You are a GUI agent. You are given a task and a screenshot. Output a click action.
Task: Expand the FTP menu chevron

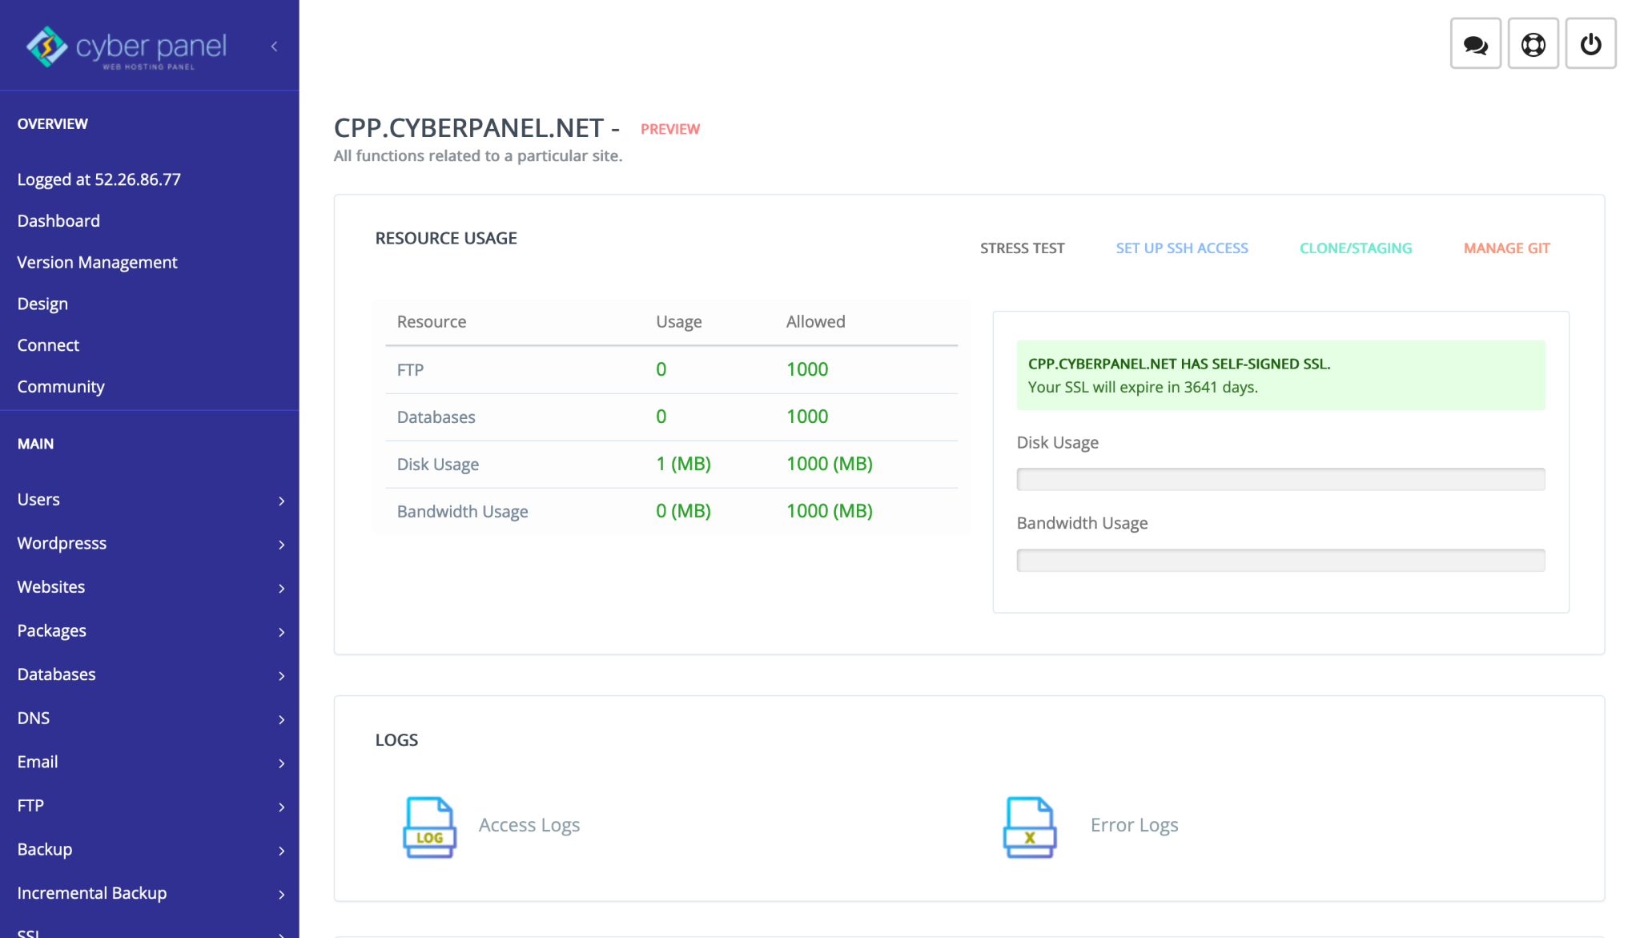(282, 807)
